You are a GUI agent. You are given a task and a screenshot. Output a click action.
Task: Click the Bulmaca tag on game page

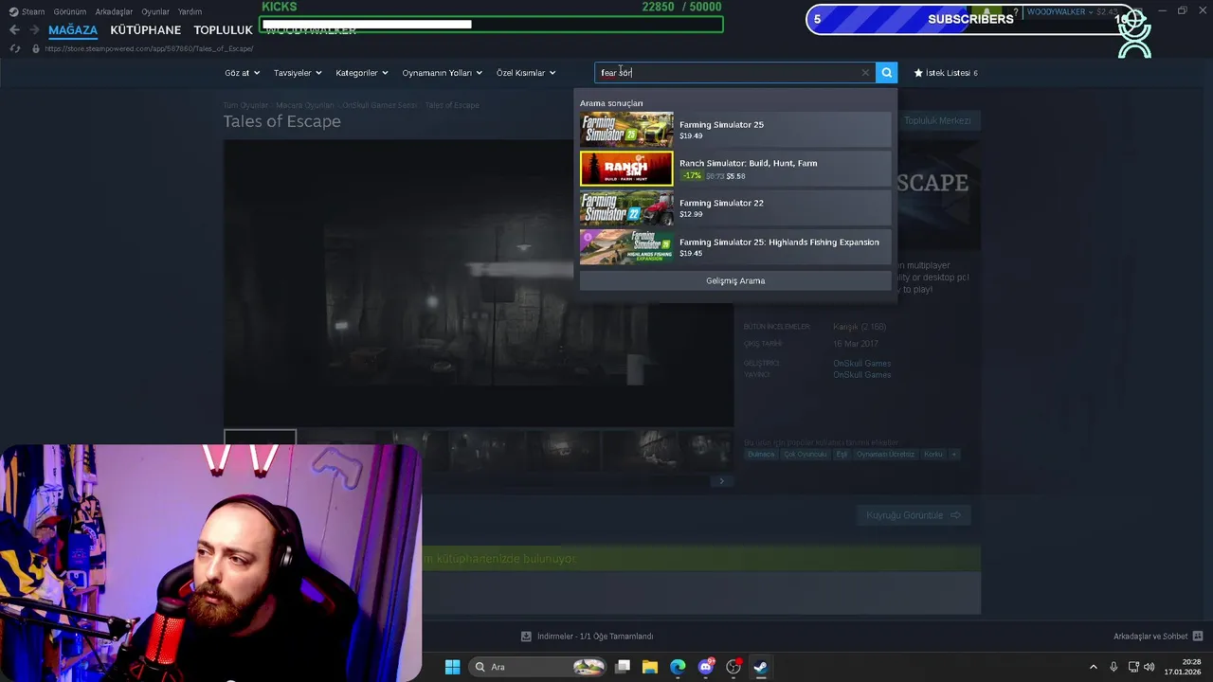click(761, 455)
